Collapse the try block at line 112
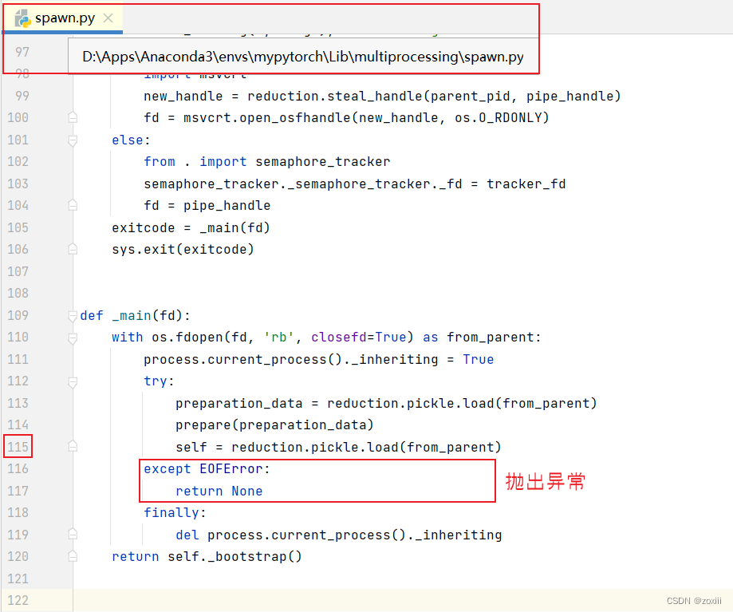The width and height of the screenshot is (733, 612). pos(71,381)
